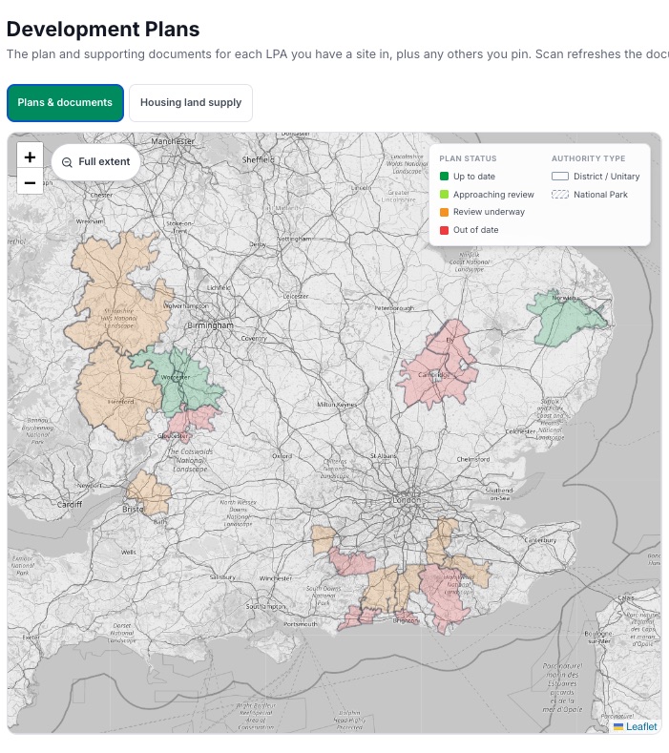Click the Canterbury map label
This screenshot has width=669, height=753.
tap(540, 540)
